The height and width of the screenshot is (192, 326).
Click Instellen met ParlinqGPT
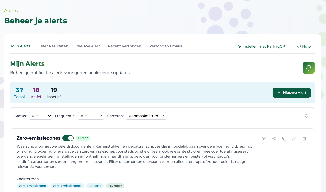[262, 46]
